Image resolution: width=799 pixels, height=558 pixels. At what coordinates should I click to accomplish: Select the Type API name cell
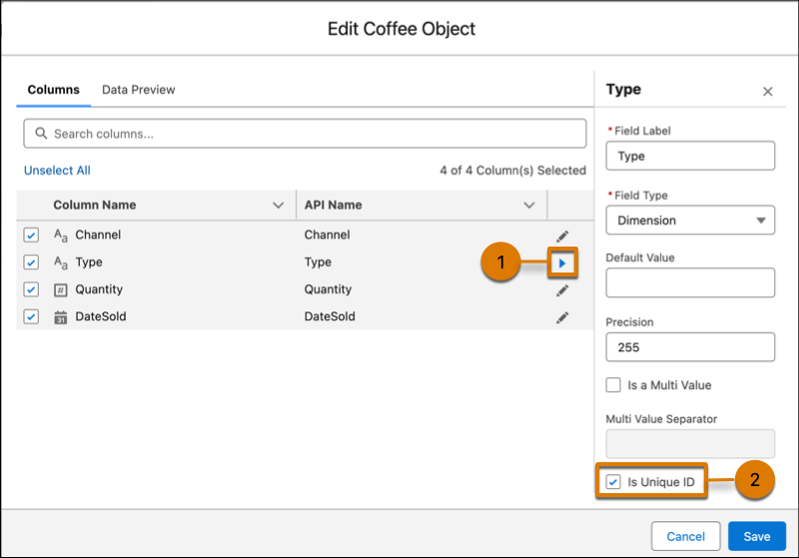point(318,263)
